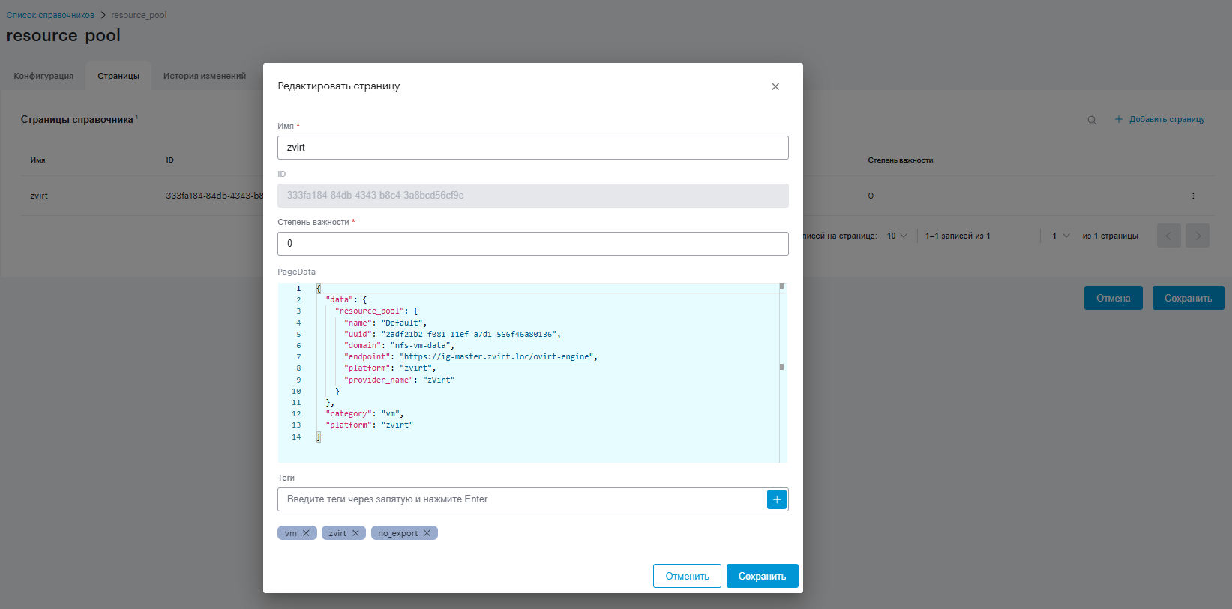
Task: Go to previous page arrow
Action: 1168,235
